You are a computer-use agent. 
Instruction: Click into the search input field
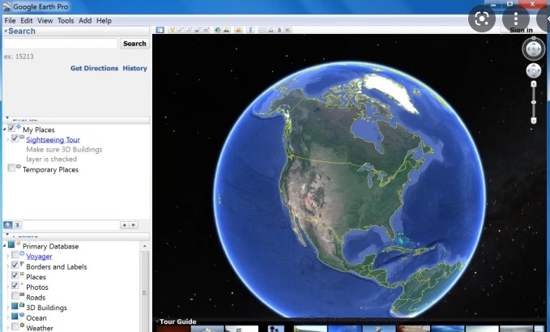(60, 44)
